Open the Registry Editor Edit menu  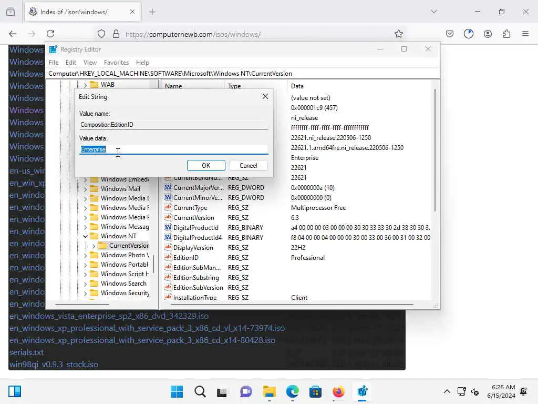tap(71, 63)
